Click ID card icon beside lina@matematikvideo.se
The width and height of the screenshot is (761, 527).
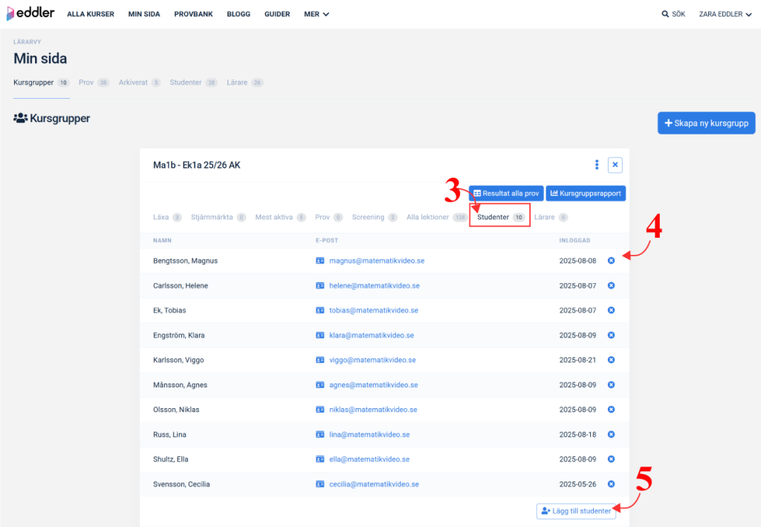pyautogui.click(x=320, y=435)
